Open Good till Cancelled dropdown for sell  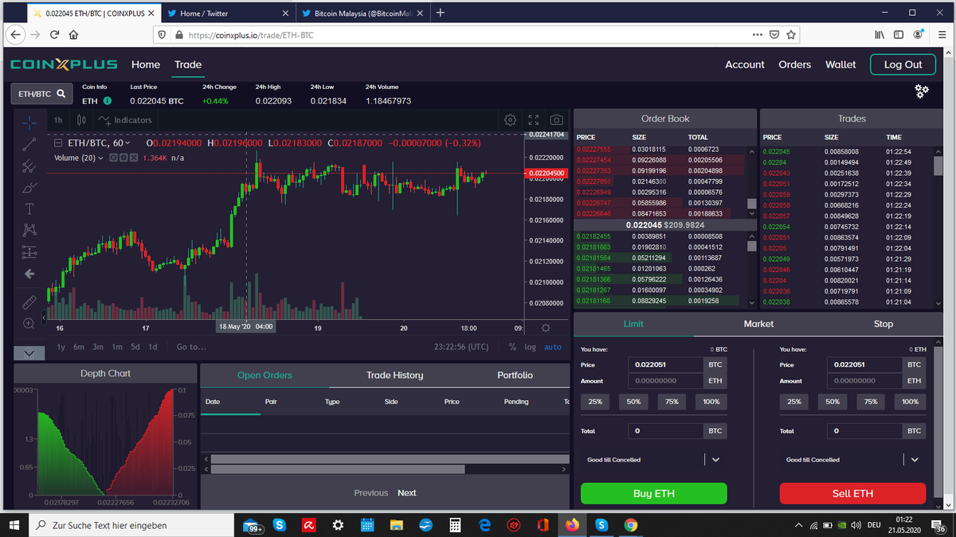915,460
